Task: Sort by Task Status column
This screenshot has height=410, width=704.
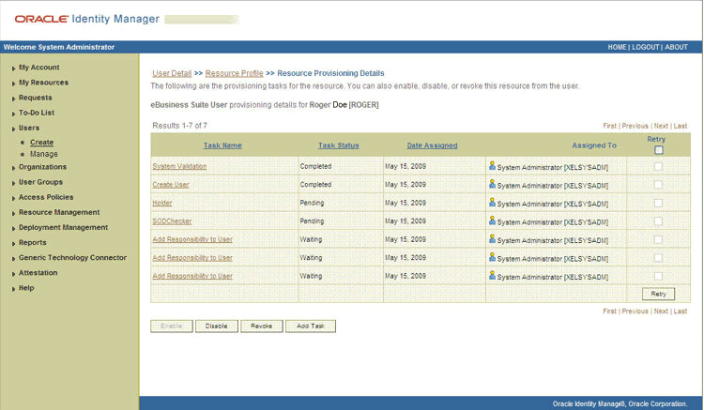Action: (x=339, y=145)
